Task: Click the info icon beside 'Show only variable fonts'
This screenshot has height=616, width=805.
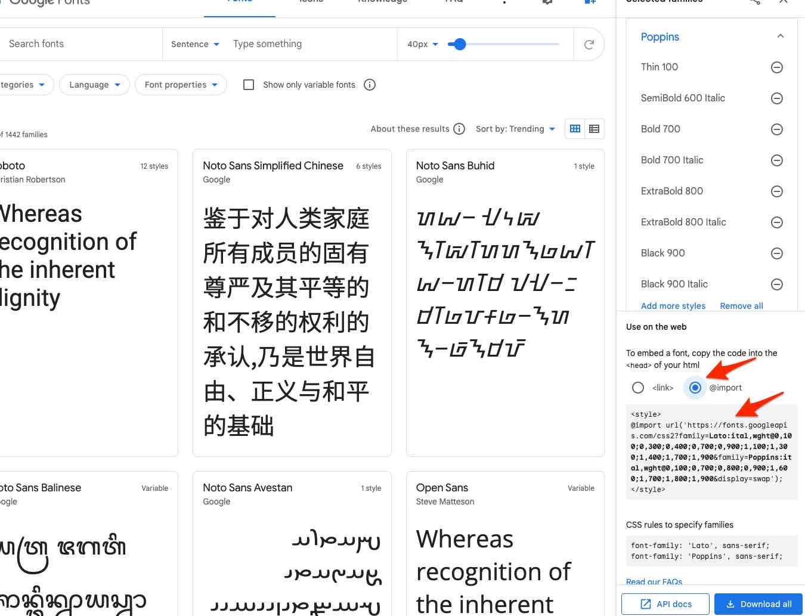Action: tap(370, 85)
